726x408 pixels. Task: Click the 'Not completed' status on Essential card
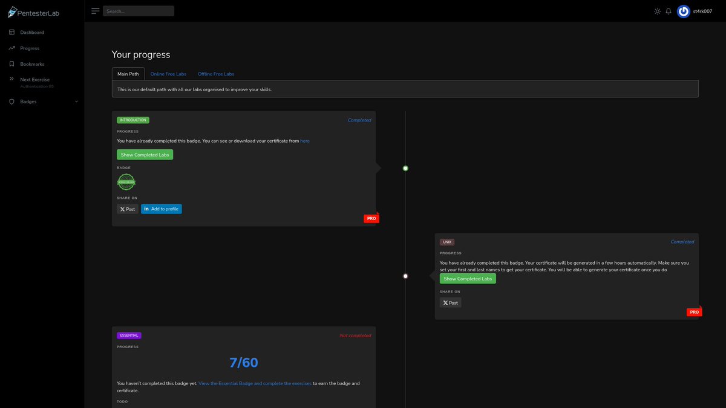tap(355, 335)
